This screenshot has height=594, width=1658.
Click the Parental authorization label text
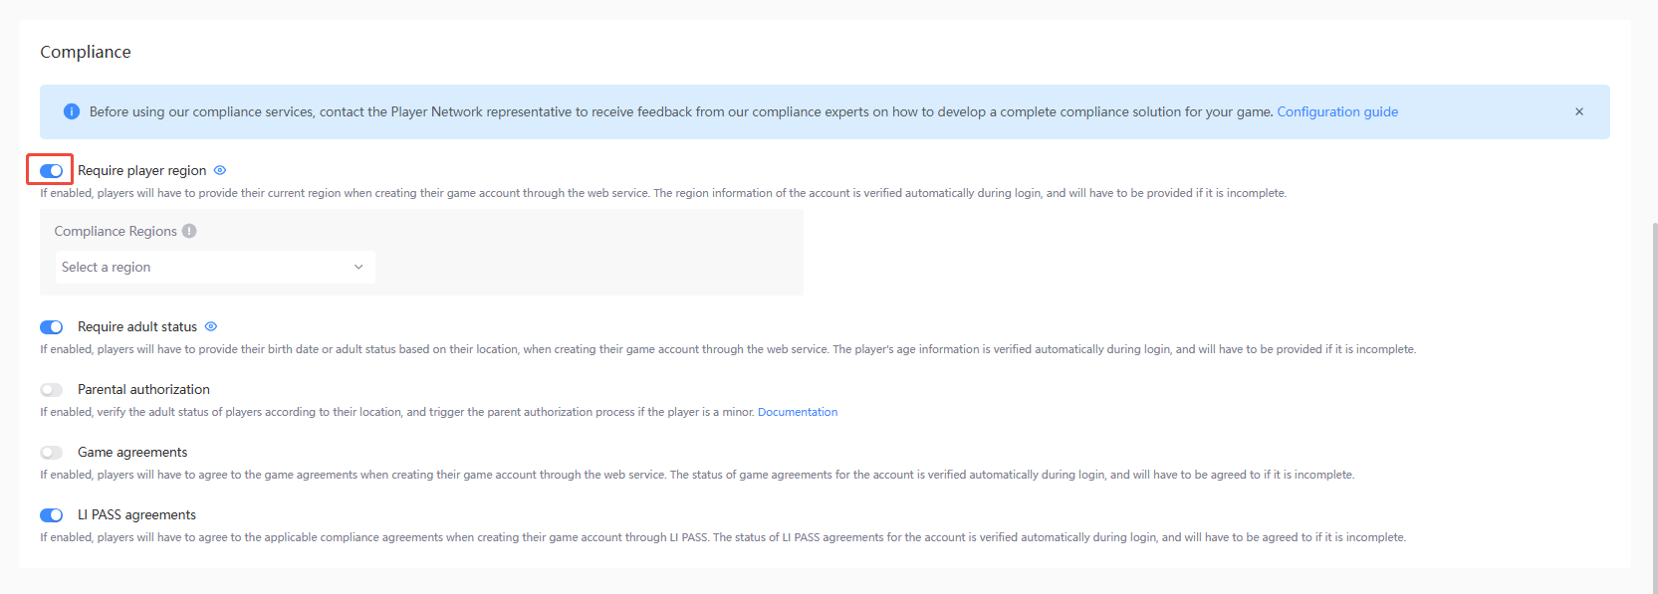coord(143,389)
